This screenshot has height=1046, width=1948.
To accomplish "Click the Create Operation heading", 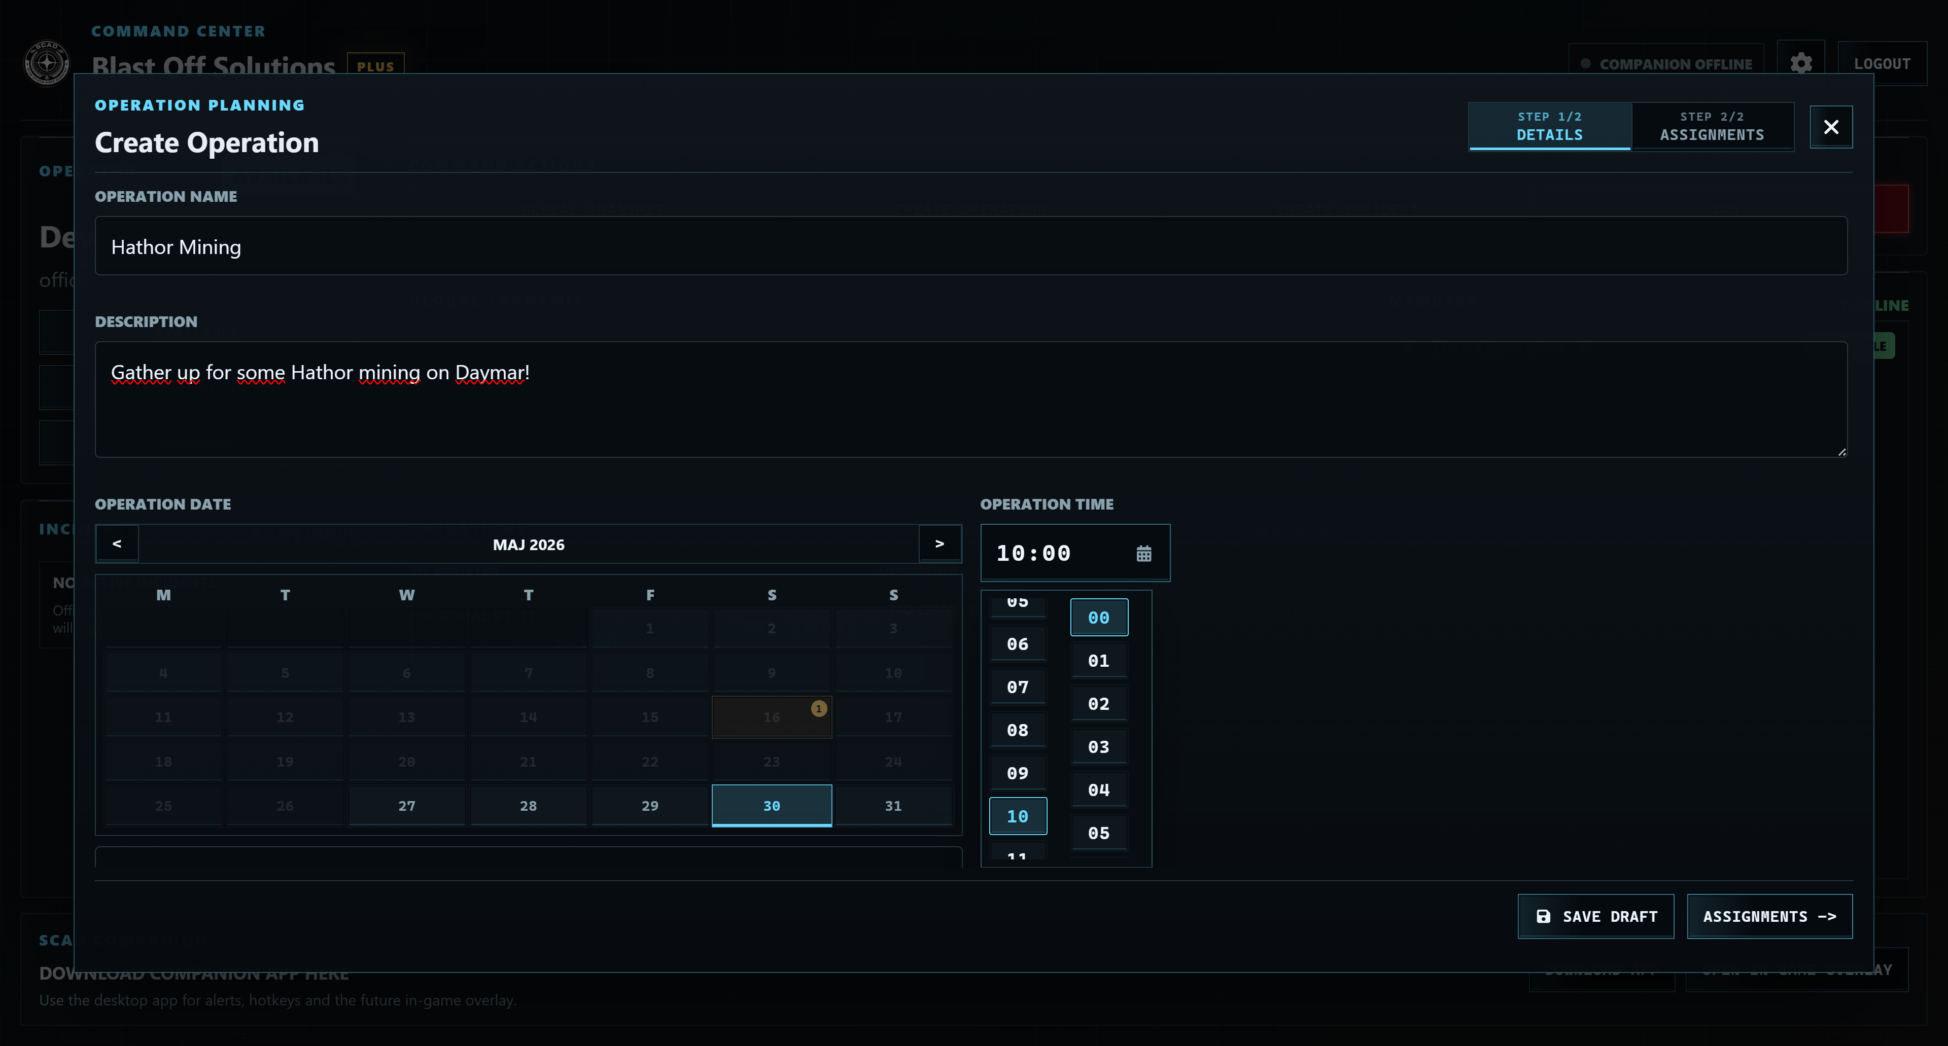I will point(206,143).
